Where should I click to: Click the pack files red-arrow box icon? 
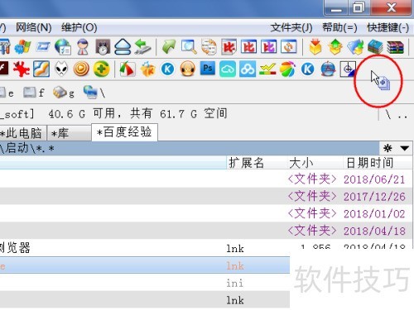(x=315, y=46)
